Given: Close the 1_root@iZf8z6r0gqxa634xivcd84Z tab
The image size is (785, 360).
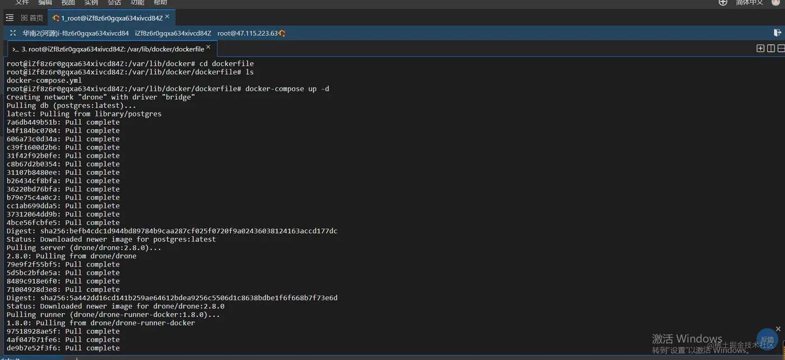Looking at the screenshot, I should [167, 17].
